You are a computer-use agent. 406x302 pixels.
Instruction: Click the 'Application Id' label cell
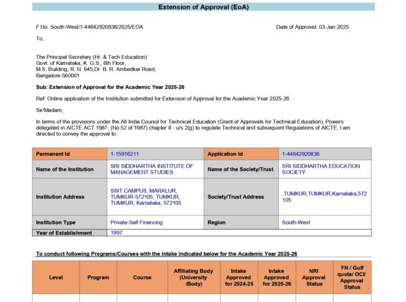pyautogui.click(x=241, y=154)
